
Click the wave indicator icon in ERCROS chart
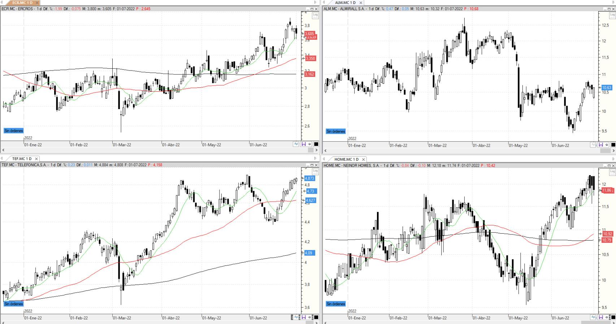pos(296,144)
